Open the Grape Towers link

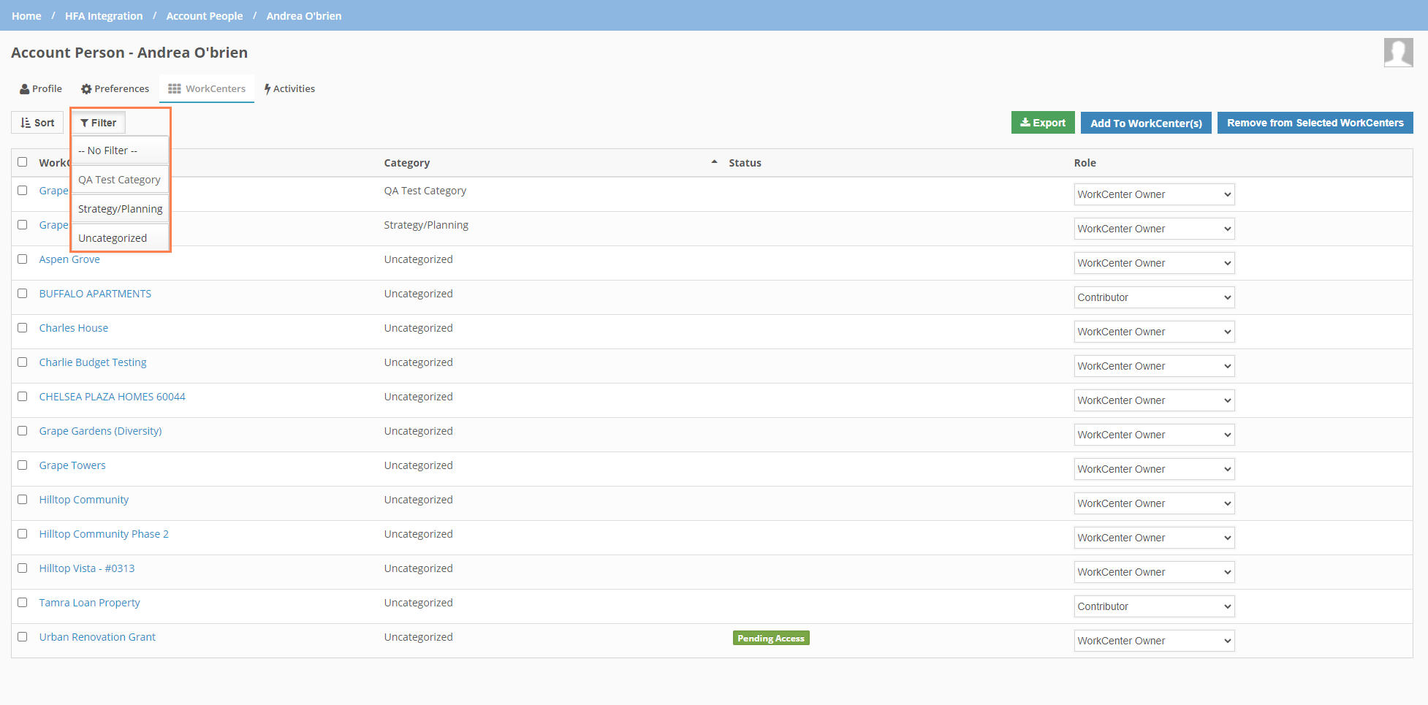72,465
